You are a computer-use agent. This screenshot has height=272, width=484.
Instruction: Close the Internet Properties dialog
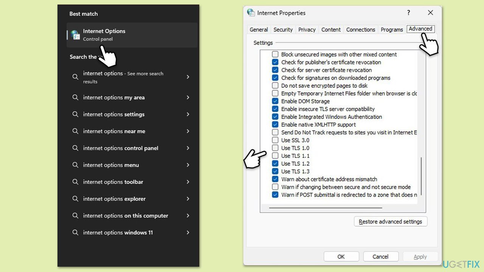430,13
